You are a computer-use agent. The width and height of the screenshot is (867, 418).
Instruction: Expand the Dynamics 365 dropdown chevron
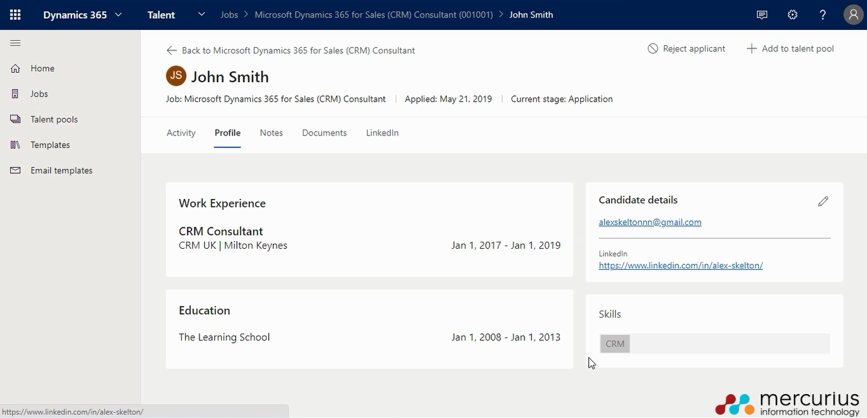pyautogui.click(x=118, y=14)
